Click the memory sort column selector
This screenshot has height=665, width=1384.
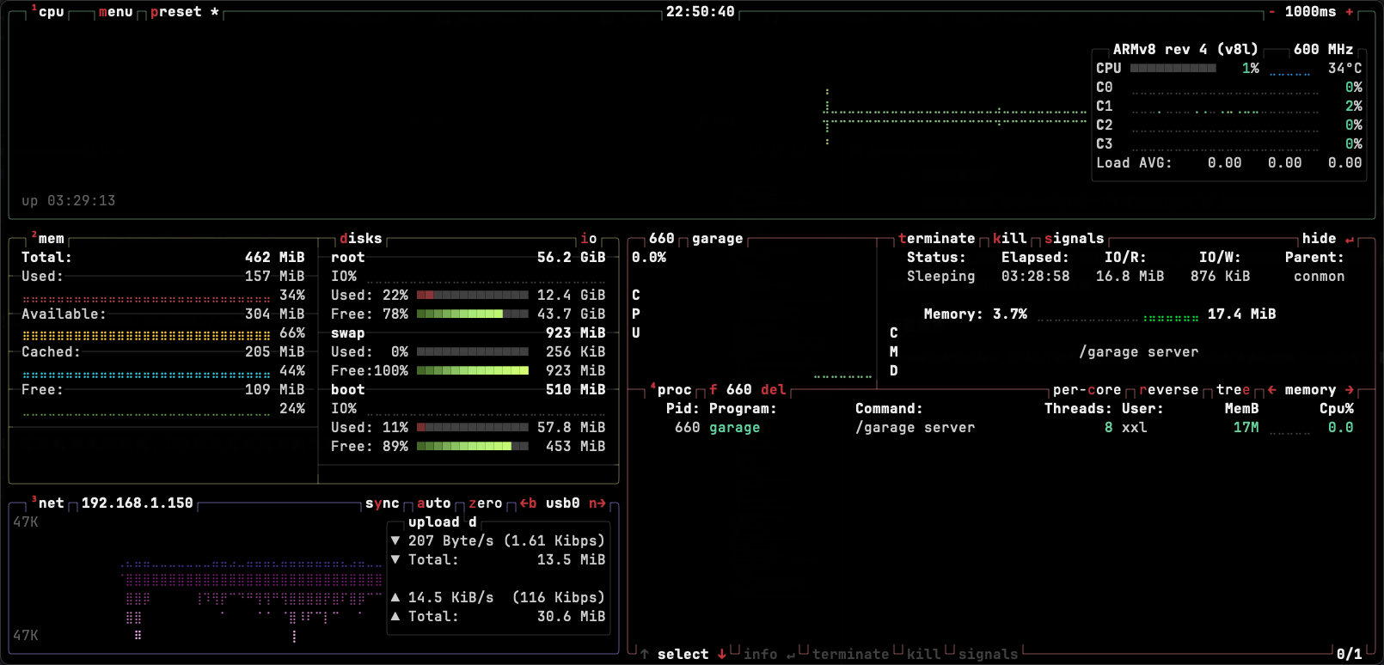point(1311,390)
